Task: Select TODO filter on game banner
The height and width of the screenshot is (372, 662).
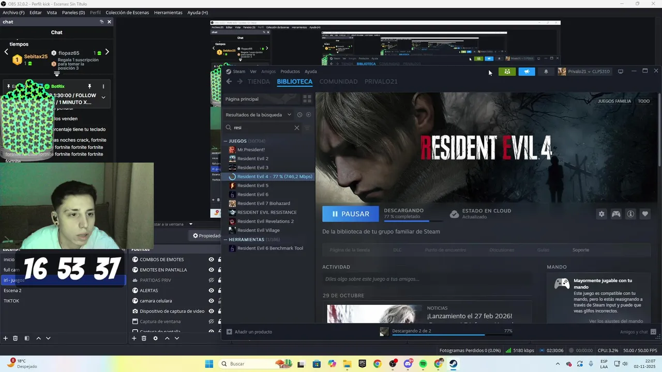Action: pyautogui.click(x=643, y=101)
